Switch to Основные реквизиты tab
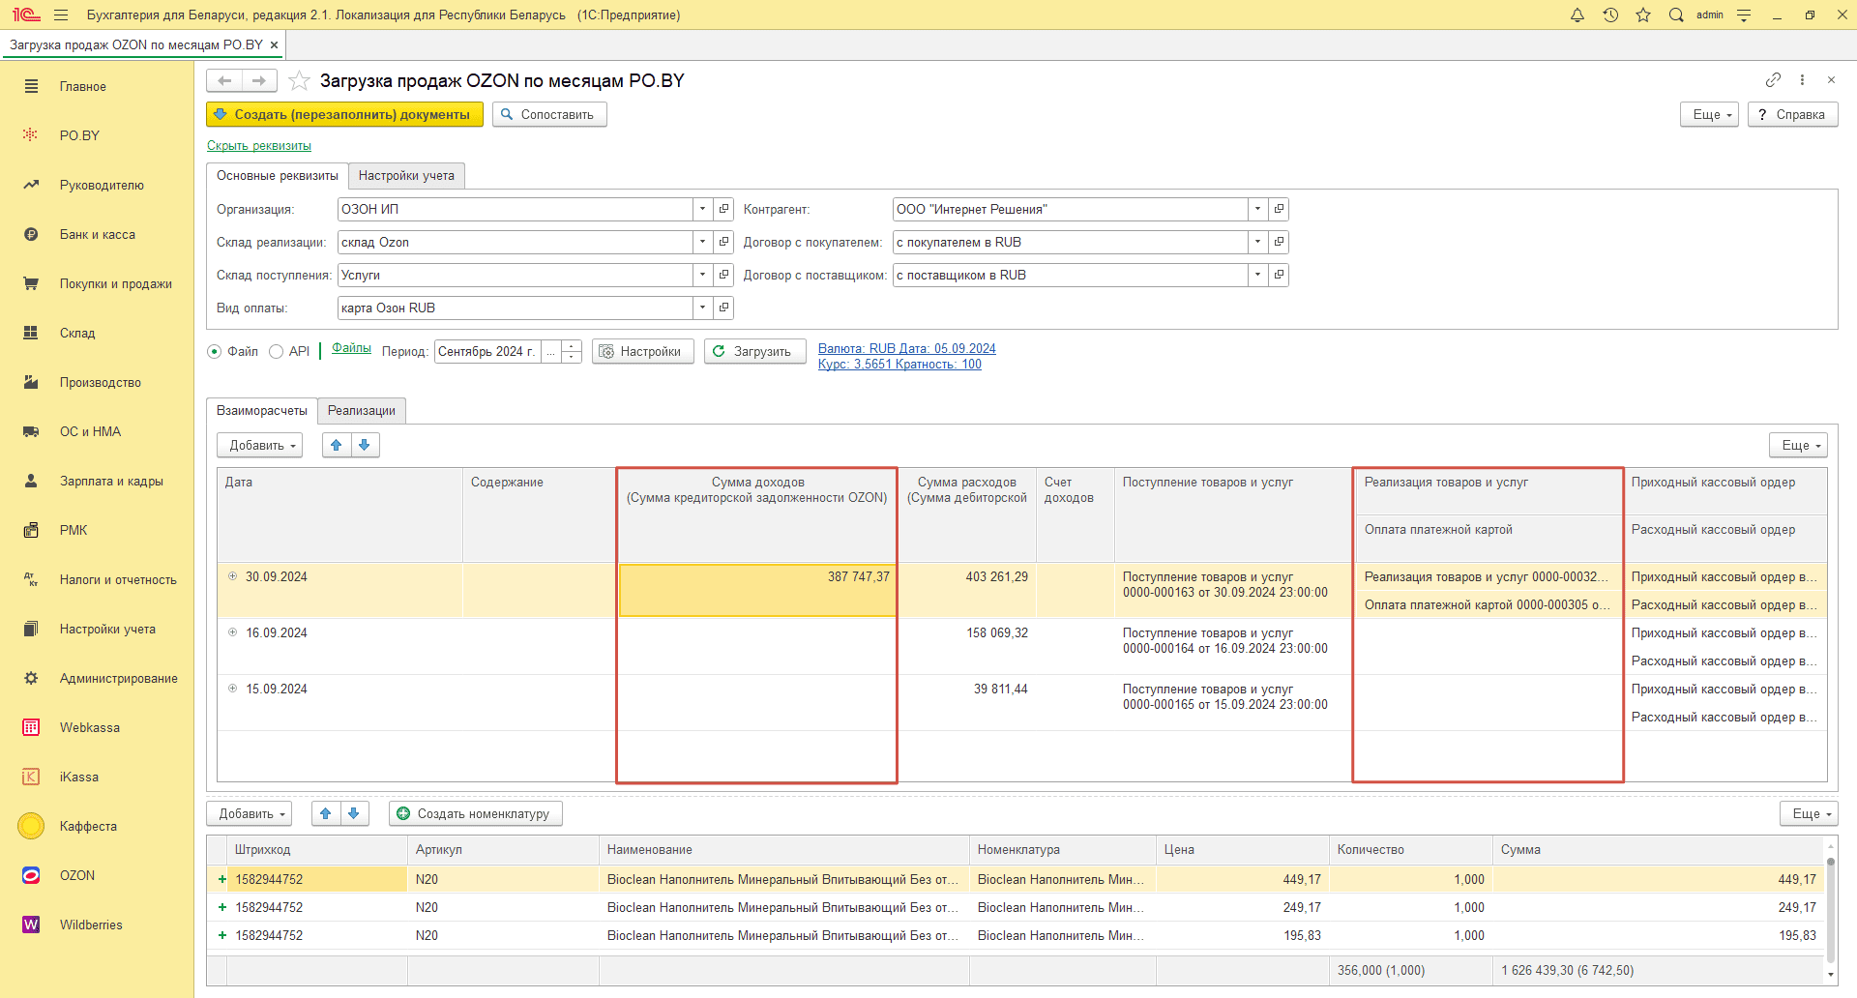 point(278,175)
